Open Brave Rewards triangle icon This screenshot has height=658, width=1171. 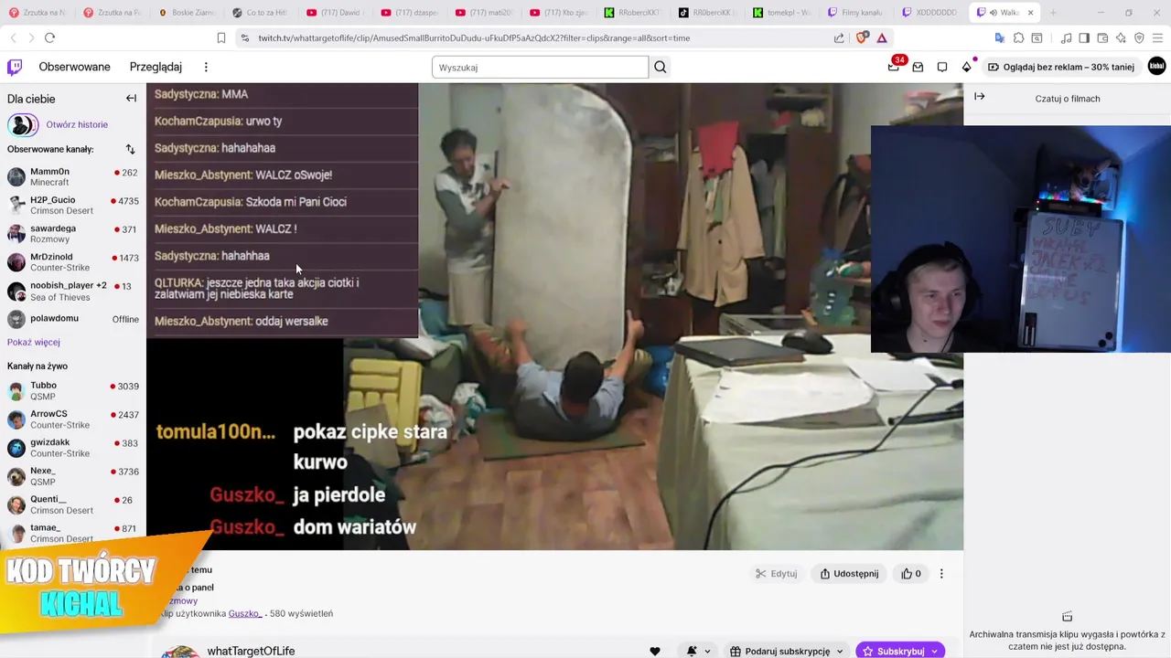[x=882, y=37]
